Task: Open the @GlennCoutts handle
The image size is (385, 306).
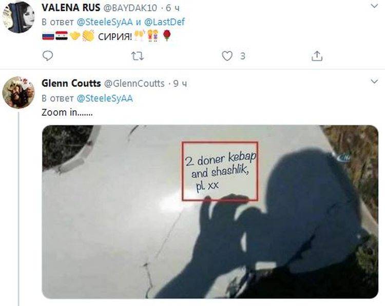Action: (x=134, y=84)
